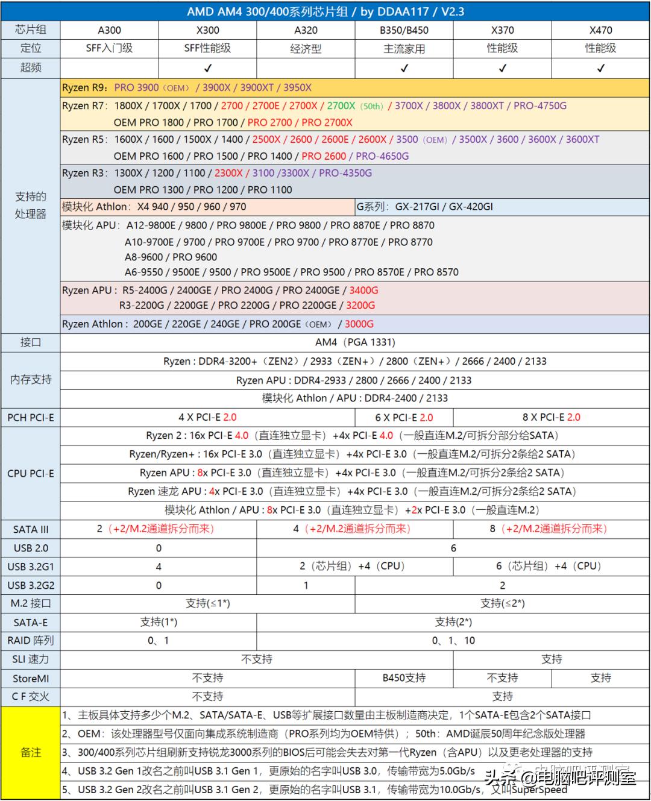Toggle the 超频 checkmark under X300
651x801 pixels.
click(208, 68)
